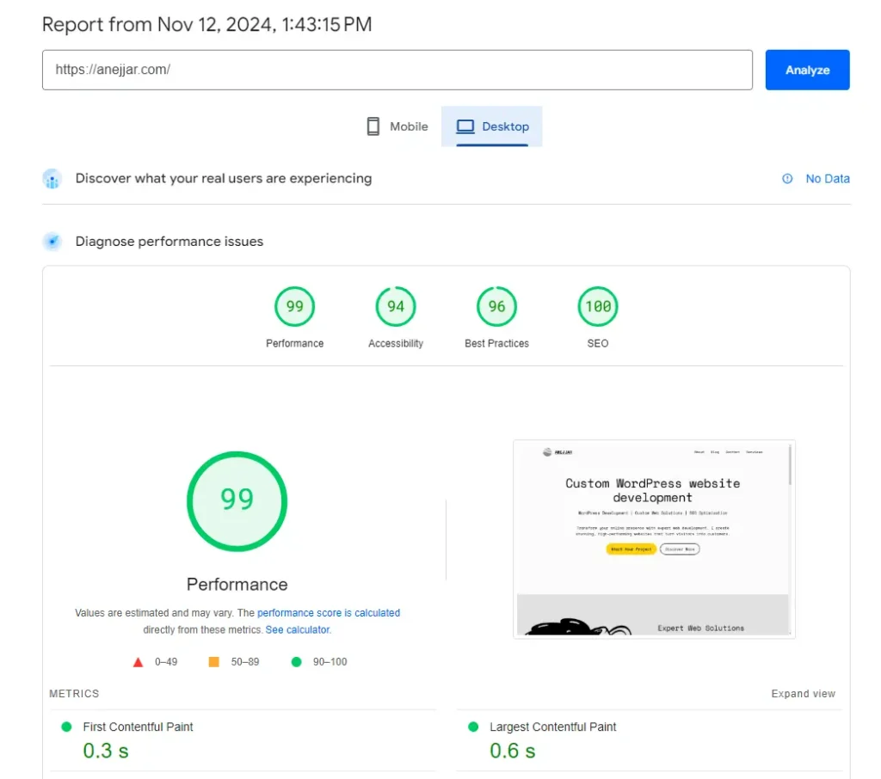Open the Best Practices score gauge 96
The image size is (881, 779).
(496, 306)
